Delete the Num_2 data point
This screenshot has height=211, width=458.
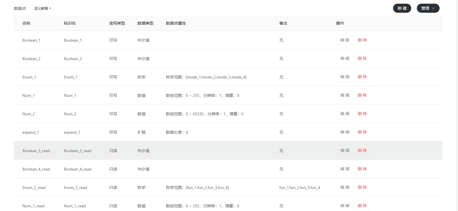pos(362,114)
